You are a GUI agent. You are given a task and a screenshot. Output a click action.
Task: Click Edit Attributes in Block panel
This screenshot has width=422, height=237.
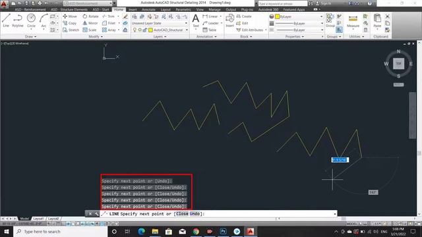pos(249,30)
